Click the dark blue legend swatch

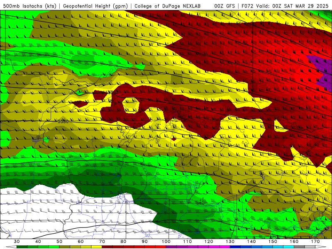[235, 247]
